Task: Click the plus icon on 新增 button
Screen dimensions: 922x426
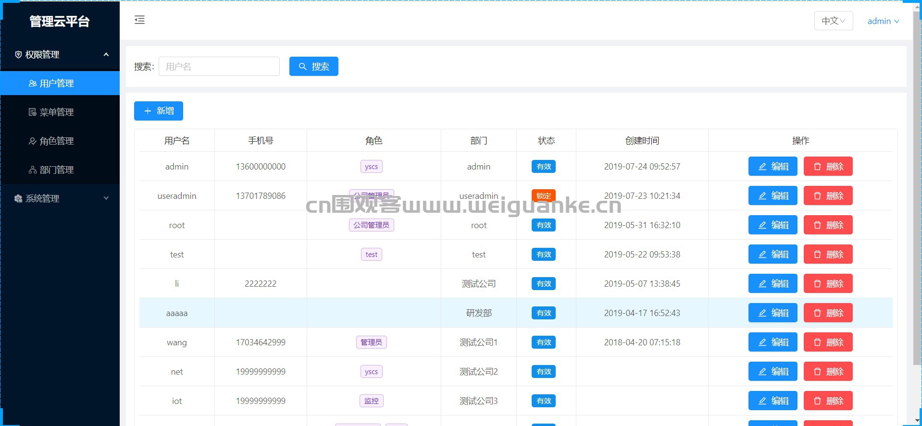Action: [148, 111]
